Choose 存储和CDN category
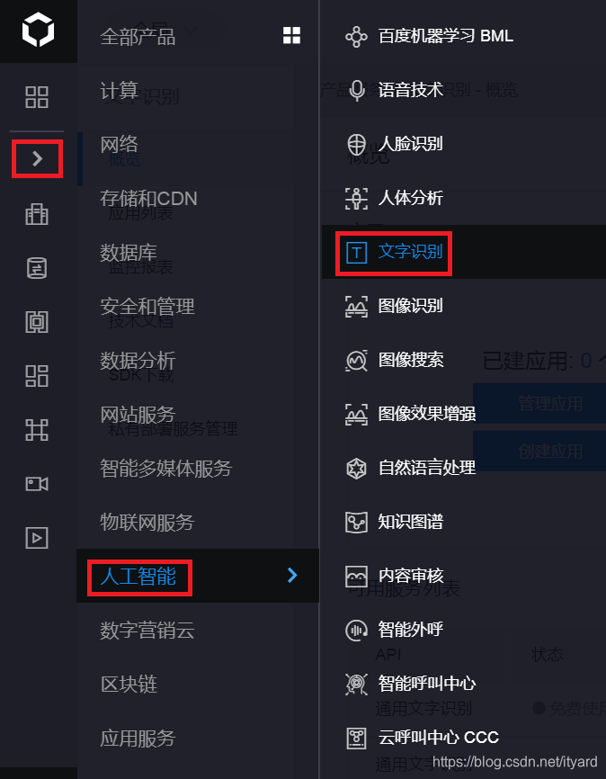Screen dimensions: 606x779 (x=148, y=198)
